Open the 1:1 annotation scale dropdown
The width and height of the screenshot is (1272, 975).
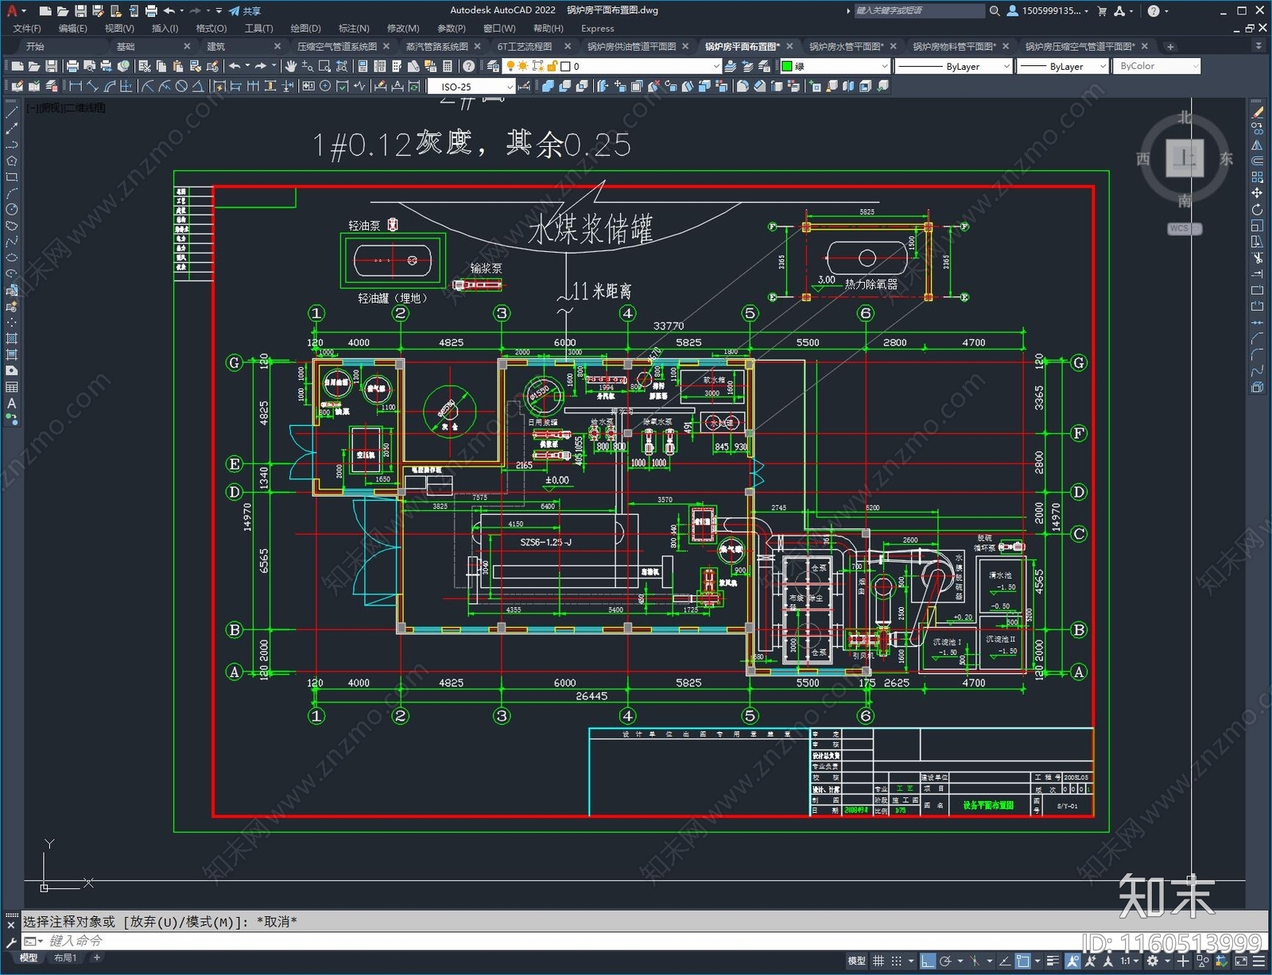tap(1129, 961)
